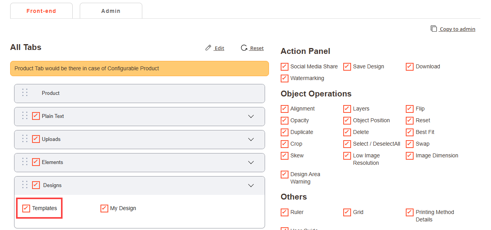Image resolution: width=491 pixels, height=230 pixels.
Task: Click the Uploads row drag handle
Action: tap(25, 139)
